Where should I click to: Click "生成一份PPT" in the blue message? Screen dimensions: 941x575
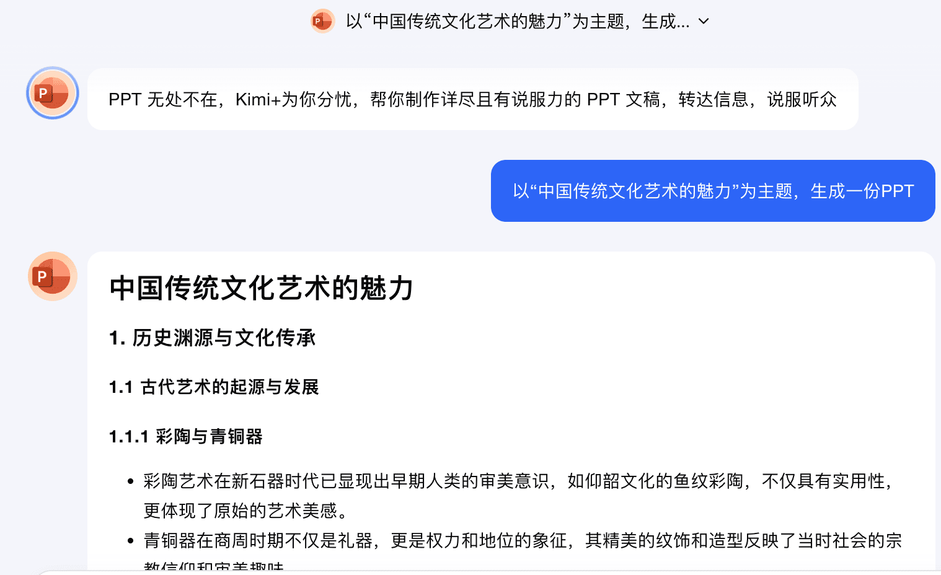[862, 191]
